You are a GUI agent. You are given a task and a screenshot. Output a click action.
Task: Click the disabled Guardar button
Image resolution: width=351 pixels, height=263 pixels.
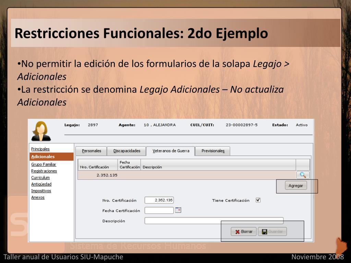coord(272,232)
